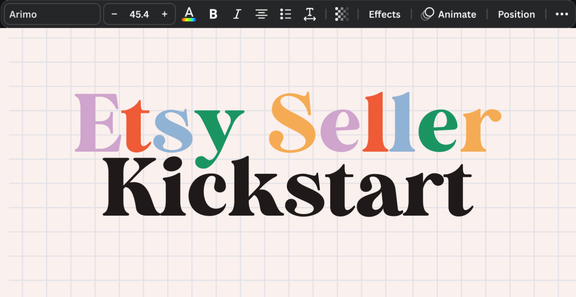This screenshot has width=576, height=297.
Task: Expand the three-dot more options menu
Action: (x=562, y=14)
